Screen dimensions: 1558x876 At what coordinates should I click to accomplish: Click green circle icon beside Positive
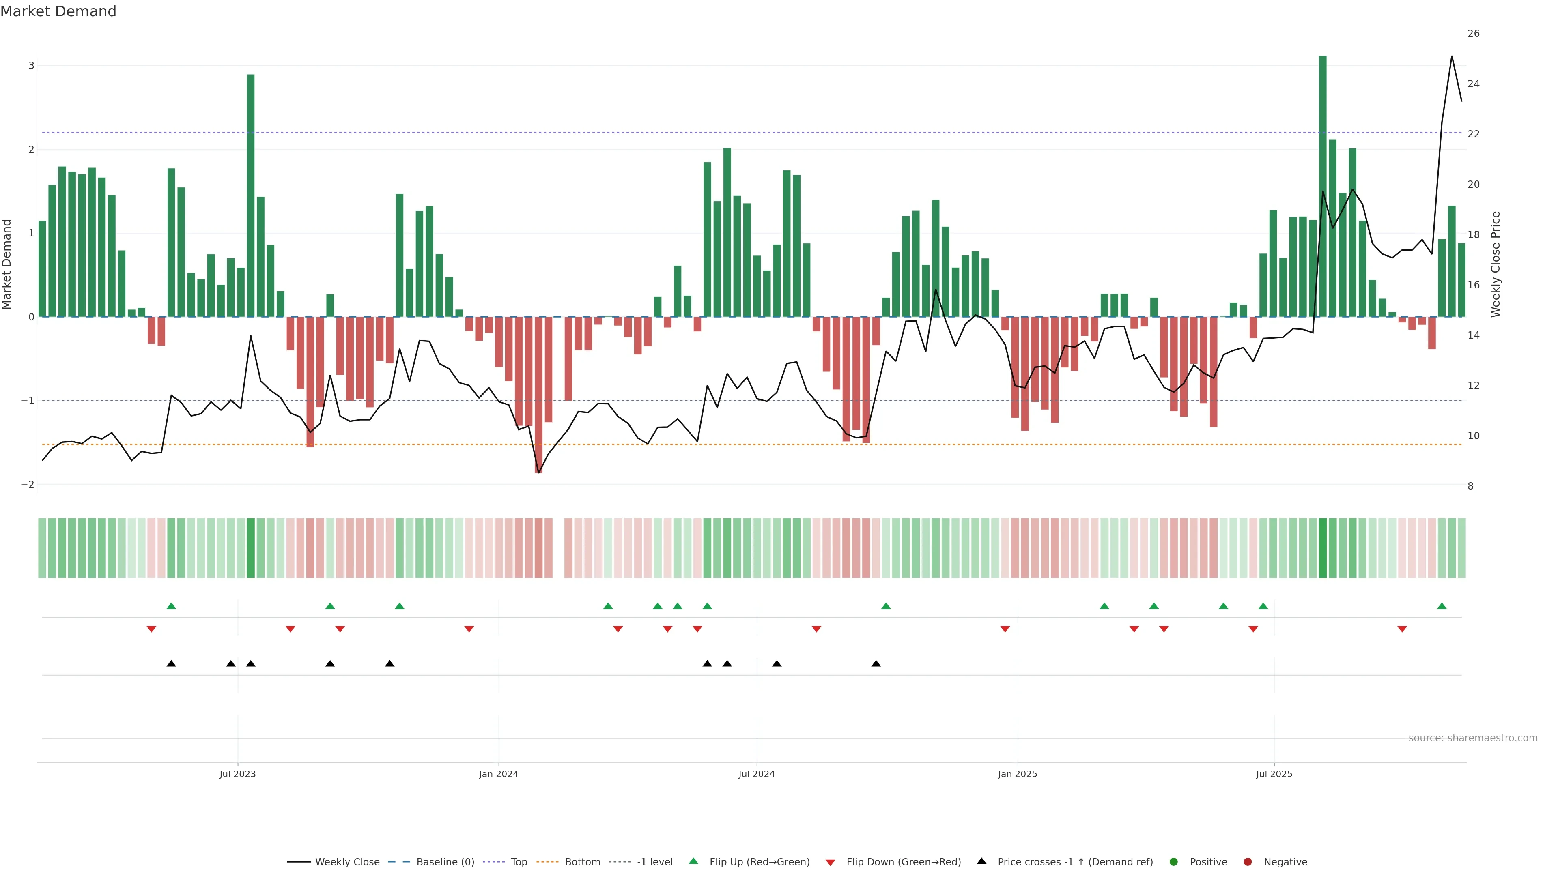pos(1174,862)
